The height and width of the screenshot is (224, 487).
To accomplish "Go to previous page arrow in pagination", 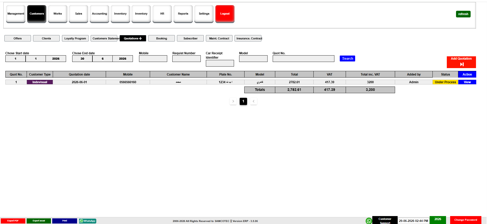I will click(x=253, y=101).
